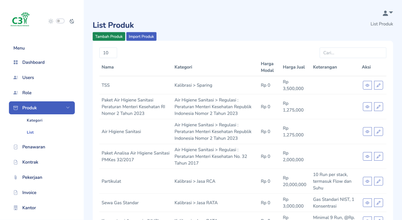Click the Tambah Produk button
Screen dimensions: 402x220
pyautogui.click(x=109, y=37)
